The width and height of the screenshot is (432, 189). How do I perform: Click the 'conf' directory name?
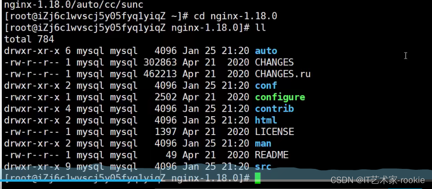pos(266,86)
